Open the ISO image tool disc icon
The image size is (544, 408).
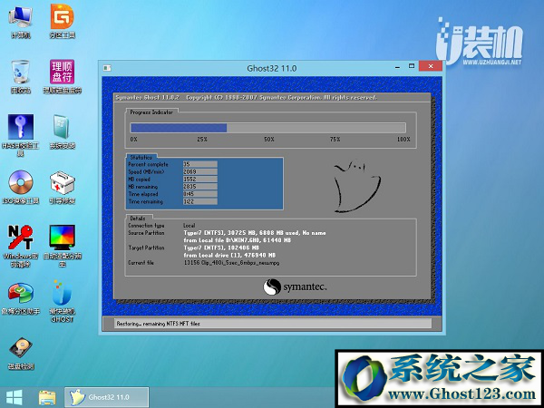point(21,187)
